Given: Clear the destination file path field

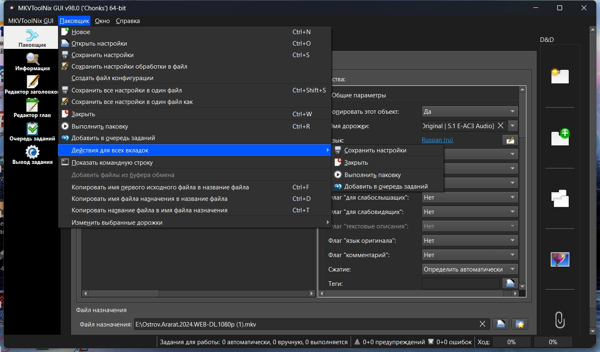Looking at the screenshot, I should [482, 324].
